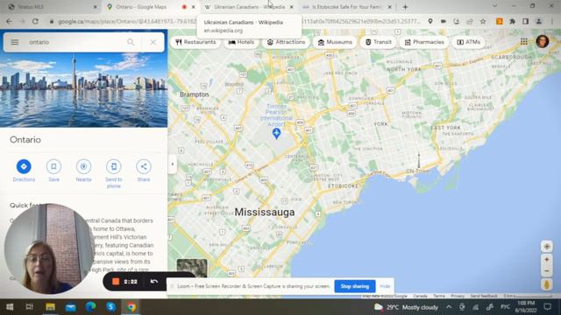Open the Windows notification center

pos(547,307)
